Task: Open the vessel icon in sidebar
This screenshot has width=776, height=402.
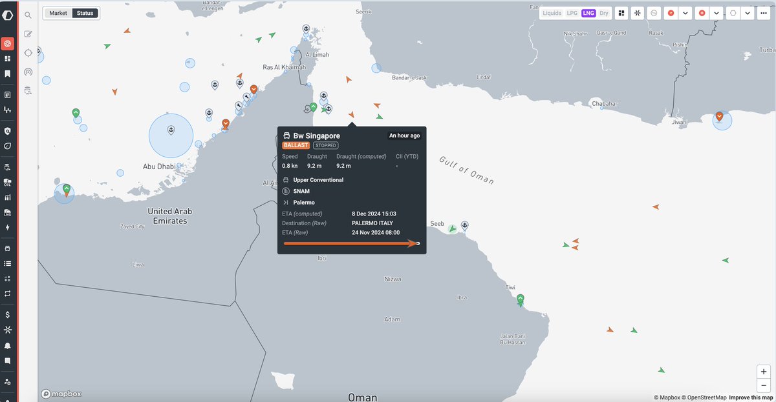Action: pyautogui.click(x=8, y=248)
